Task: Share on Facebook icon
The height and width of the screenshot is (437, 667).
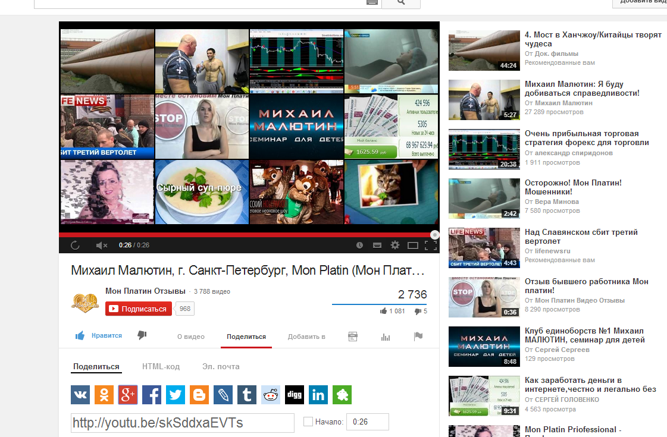Action: [152, 395]
